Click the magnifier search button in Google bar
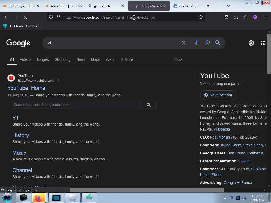The image size is (271, 203). tap(218, 43)
